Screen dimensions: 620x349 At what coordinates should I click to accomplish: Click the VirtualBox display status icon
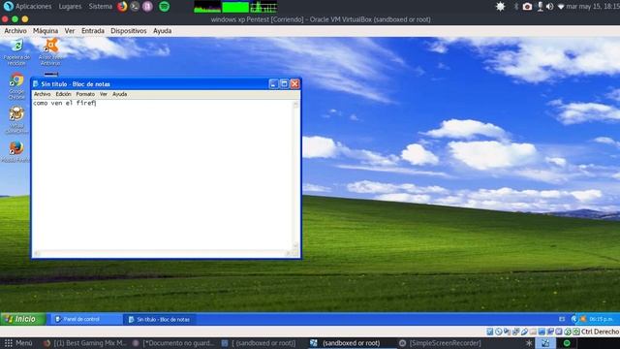(542, 332)
